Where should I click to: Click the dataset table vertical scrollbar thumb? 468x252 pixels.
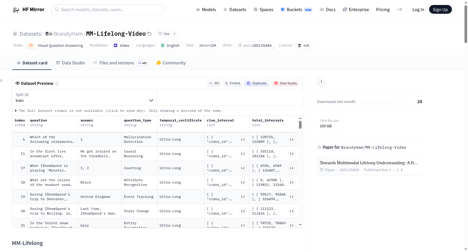[300, 125]
